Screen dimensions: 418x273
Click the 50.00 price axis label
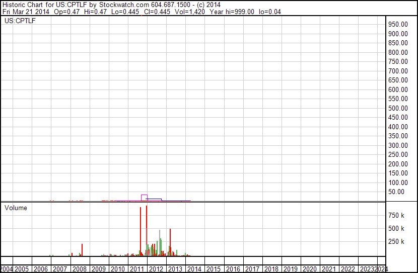(x=396, y=192)
